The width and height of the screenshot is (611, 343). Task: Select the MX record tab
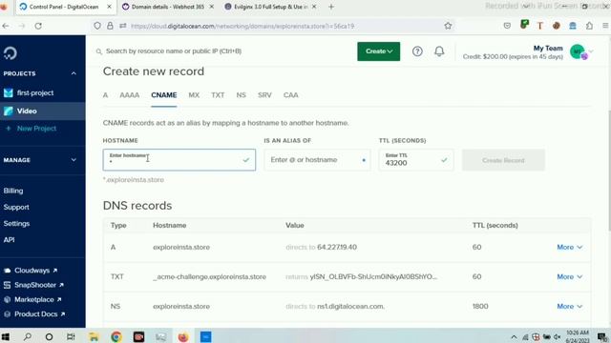click(194, 95)
